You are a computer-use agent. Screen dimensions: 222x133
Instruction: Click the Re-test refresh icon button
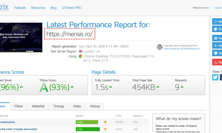(216, 22)
